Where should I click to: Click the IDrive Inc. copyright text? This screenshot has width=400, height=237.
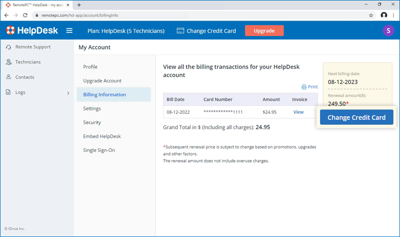pyautogui.click(x=14, y=228)
